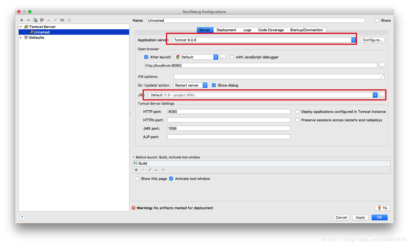The width and height of the screenshot is (409, 245).
Task: Click the HTTP port field
Action: pos(229,112)
